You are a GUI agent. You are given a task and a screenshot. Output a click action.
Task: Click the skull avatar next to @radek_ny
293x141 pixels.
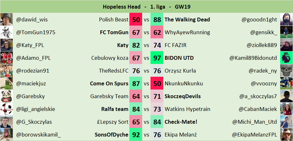coord(286,71)
